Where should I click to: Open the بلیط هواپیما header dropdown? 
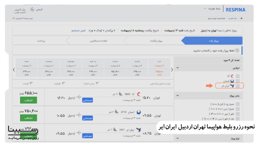click(x=212, y=8)
